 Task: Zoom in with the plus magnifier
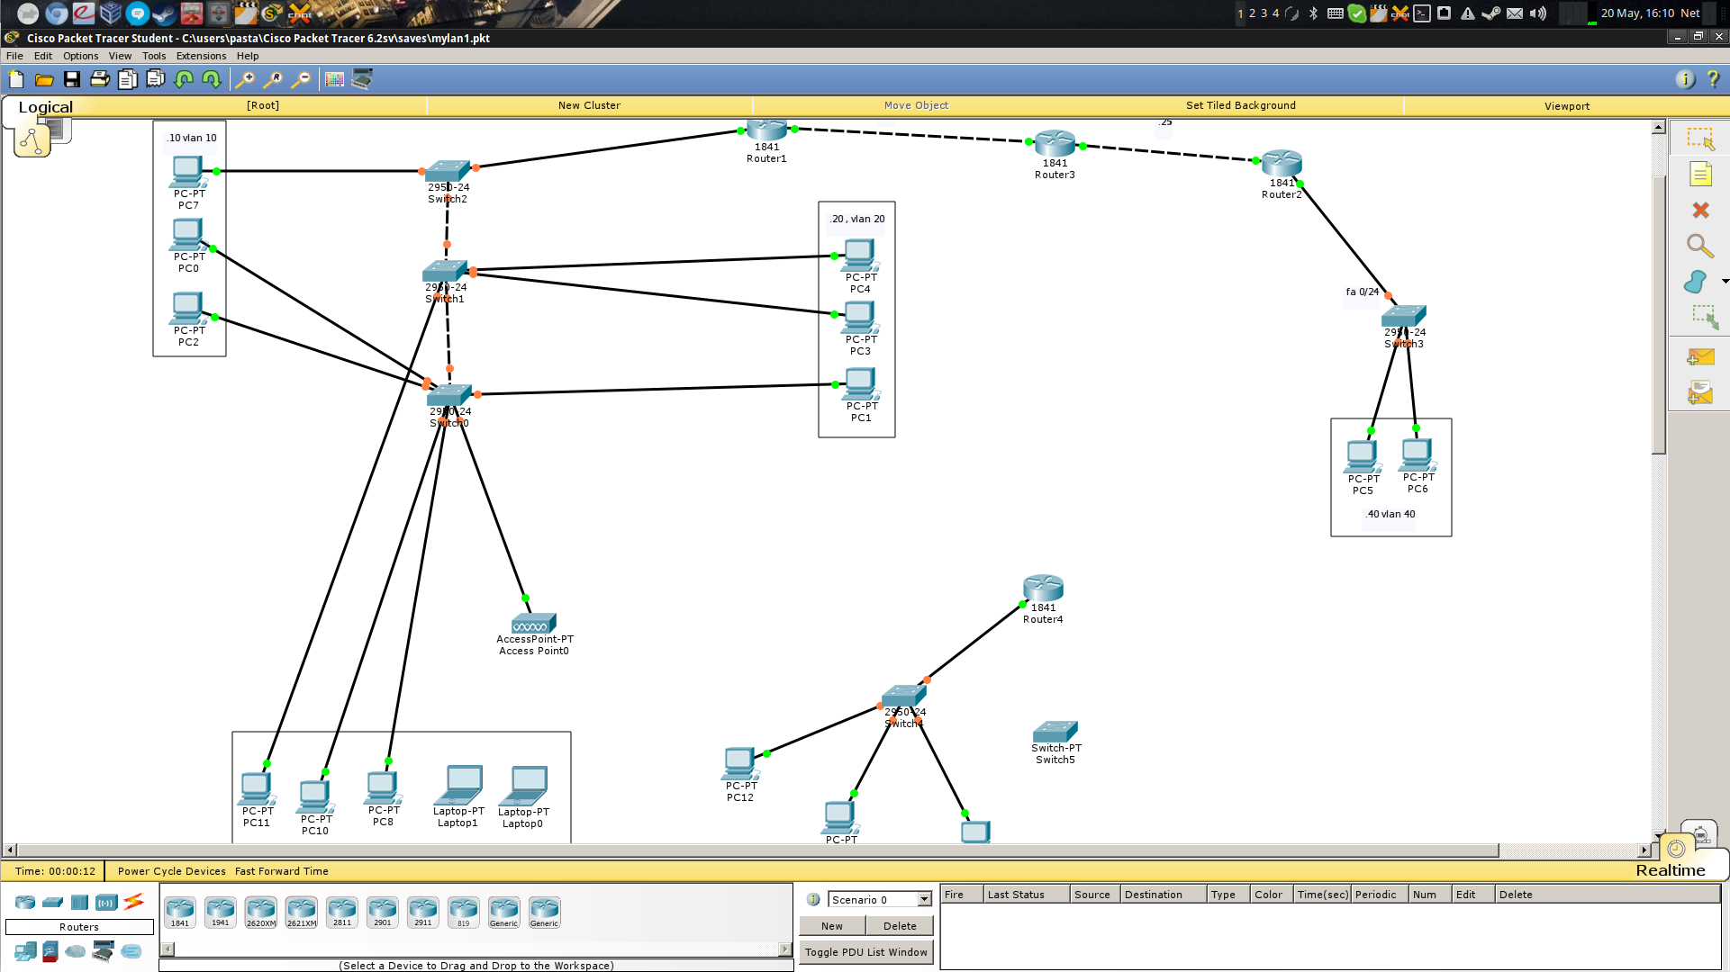(245, 79)
